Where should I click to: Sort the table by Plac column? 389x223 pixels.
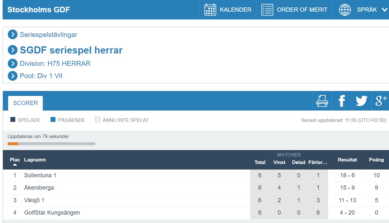pyautogui.click(x=15, y=160)
